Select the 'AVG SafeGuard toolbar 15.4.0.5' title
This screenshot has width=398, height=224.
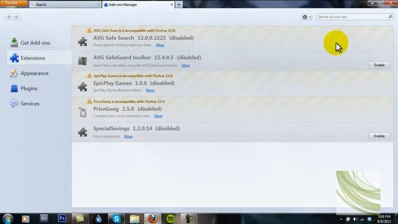134,57
